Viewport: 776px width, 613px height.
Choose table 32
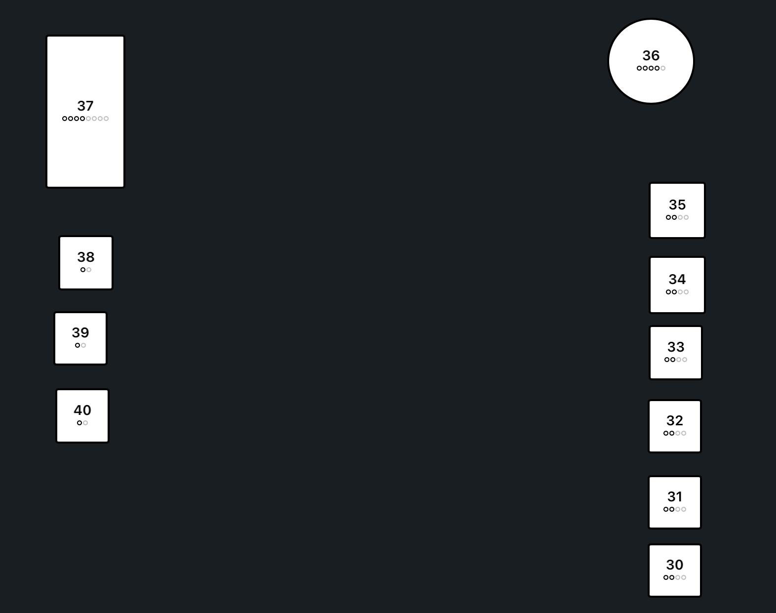pyautogui.click(x=675, y=426)
